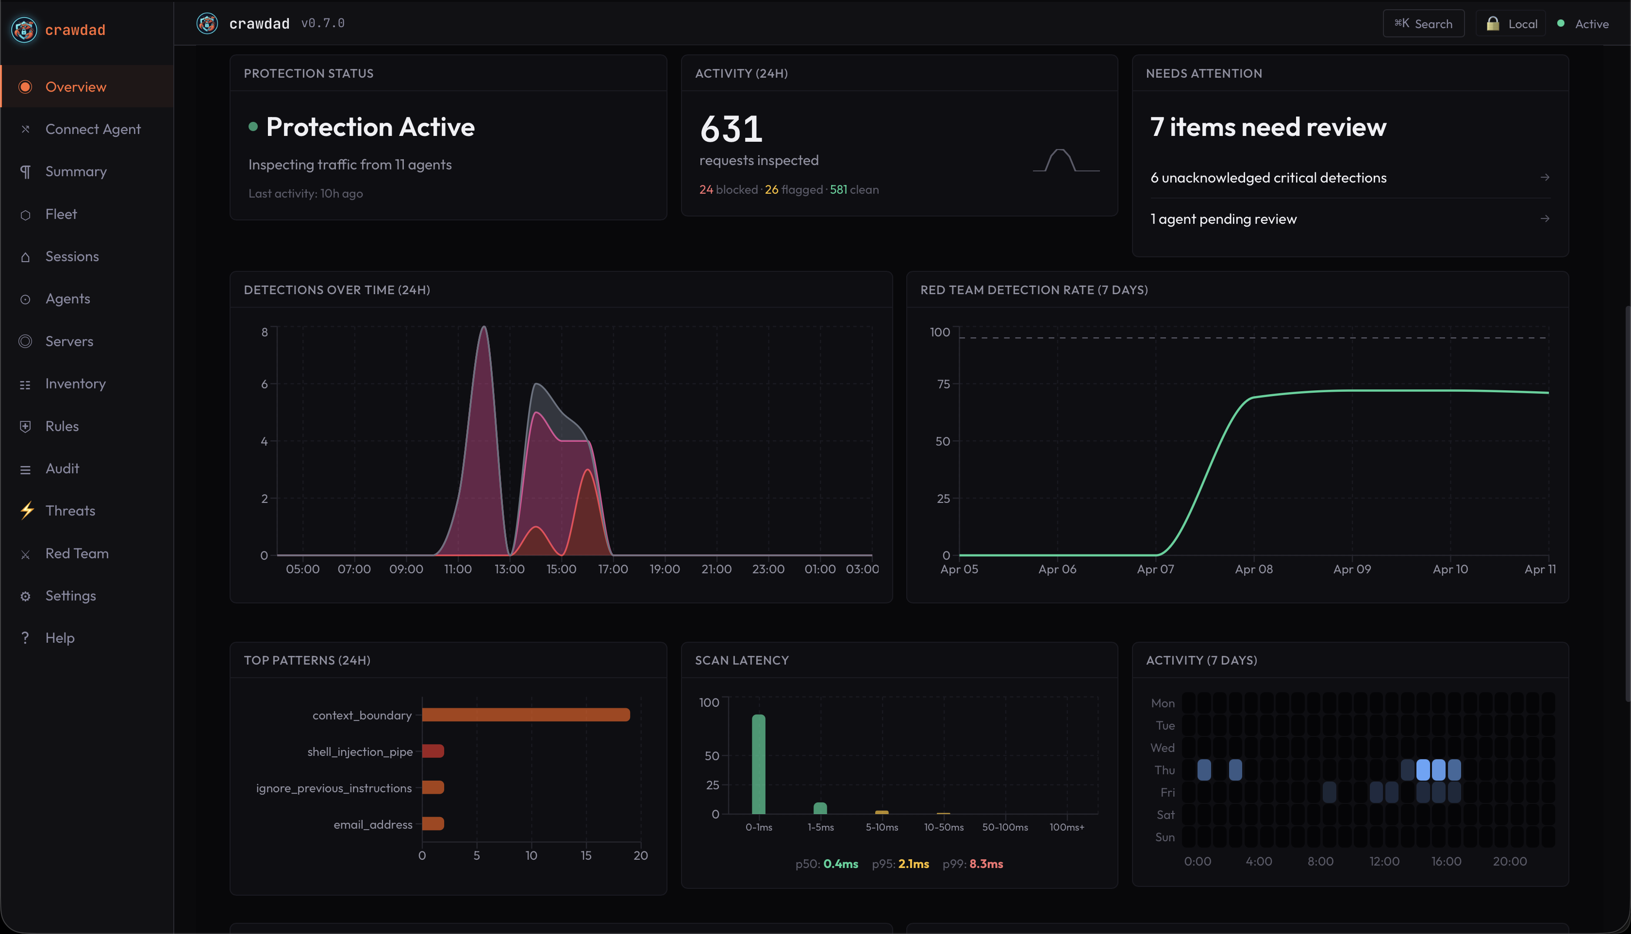Open the Overview page
Screen dimensions: 1631x934
[86, 86]
